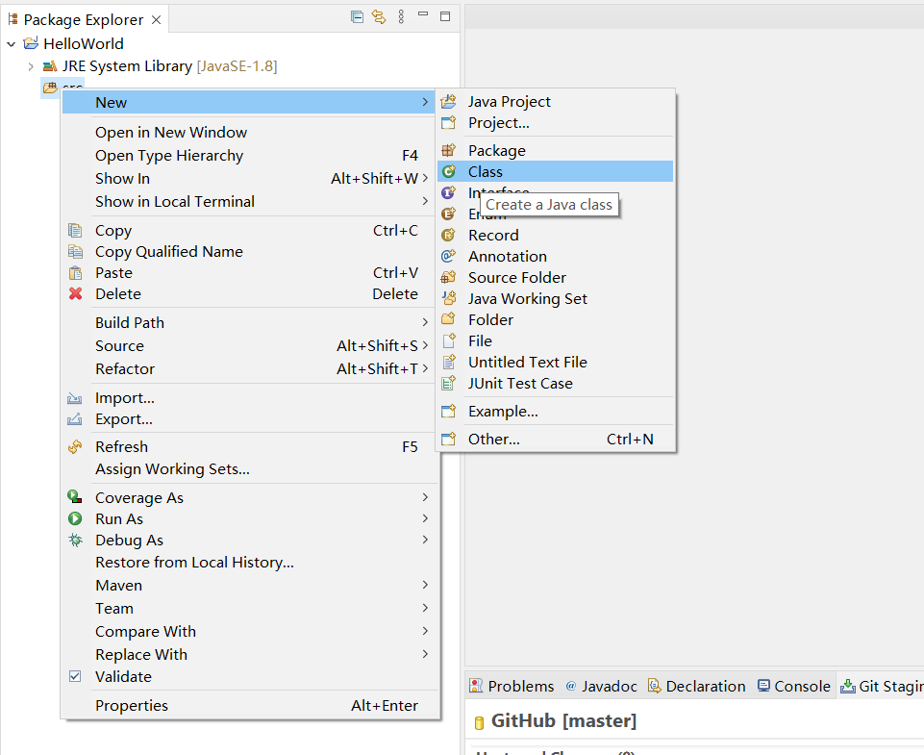Click the new Enum icon

pos(449,214)
